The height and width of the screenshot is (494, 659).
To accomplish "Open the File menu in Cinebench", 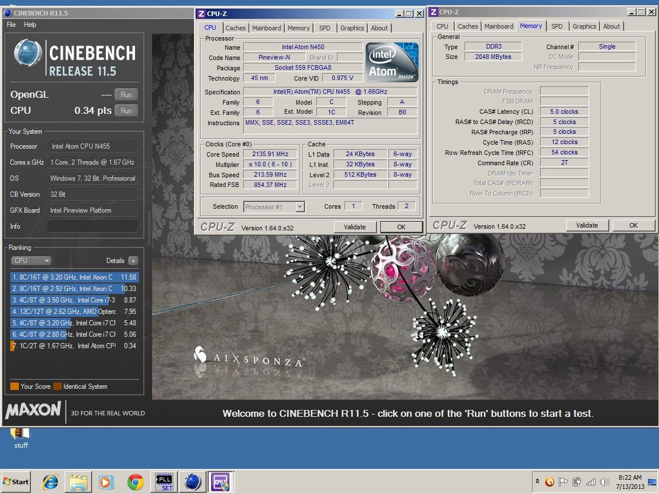I will 11,25.
